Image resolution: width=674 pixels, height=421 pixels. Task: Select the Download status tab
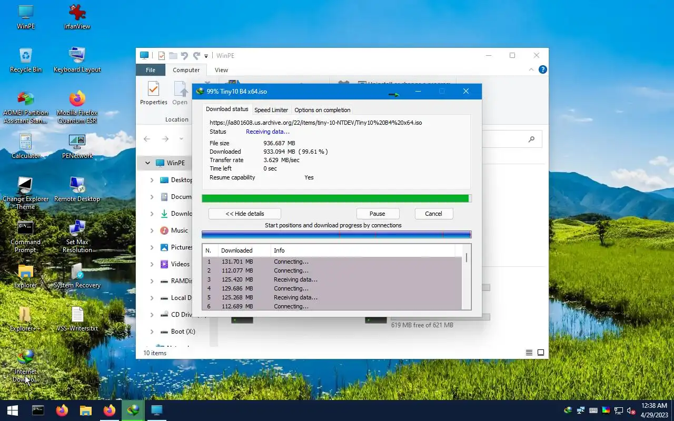coord(227,109)
